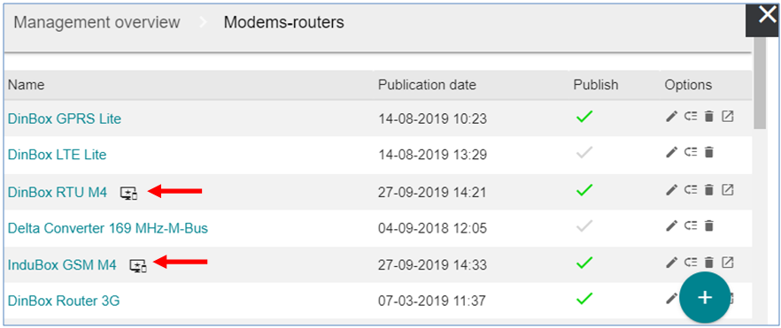This screenshot has width=781, height=328.
Task: Select the Modems-routers breadcrumb item
Action: click(x=283, y=22)
